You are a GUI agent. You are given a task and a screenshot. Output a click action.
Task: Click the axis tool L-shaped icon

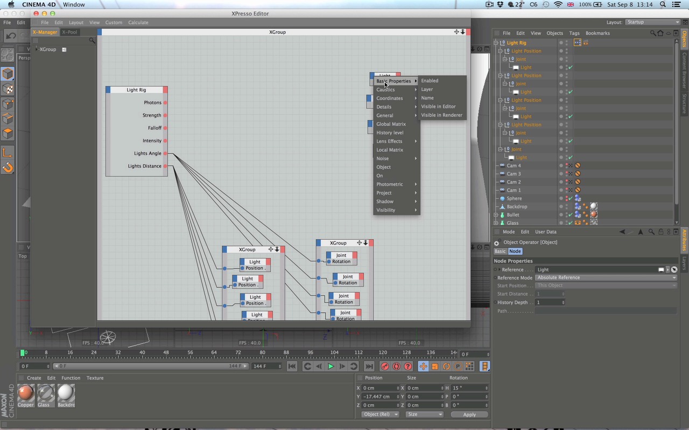click(8, 153)
